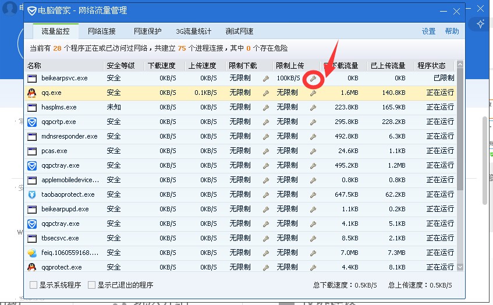
Task: Open the 网速保护 tab
Action: [x=147, y=31]
